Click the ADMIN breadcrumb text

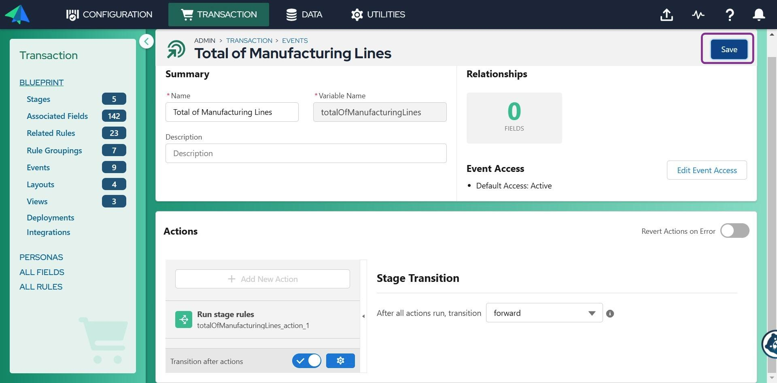click(x=205, y=40)
